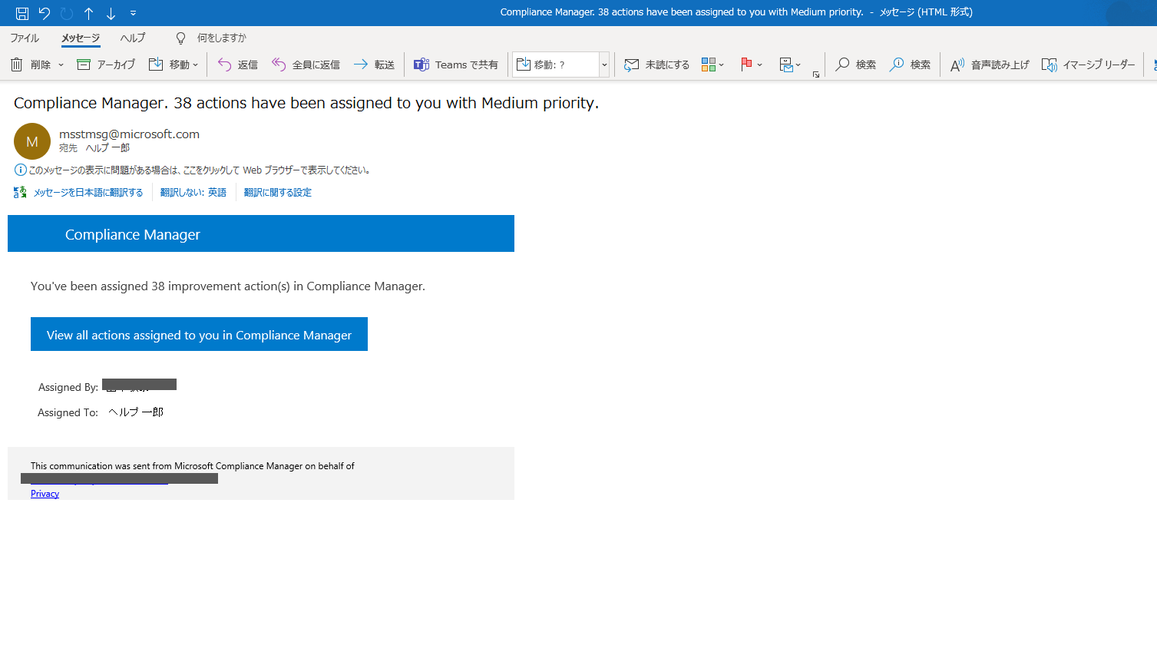Go to next item arrow
Screen dimensions: 1157x665
click(x=111, y=13)
